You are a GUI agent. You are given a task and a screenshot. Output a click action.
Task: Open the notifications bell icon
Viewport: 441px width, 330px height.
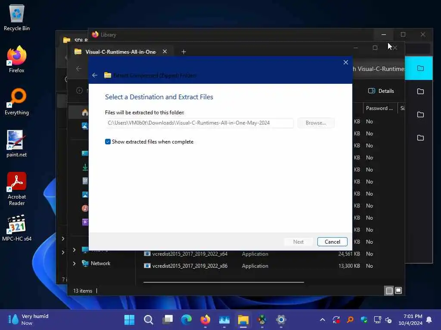pyautogui.click(x=429, y=320)
